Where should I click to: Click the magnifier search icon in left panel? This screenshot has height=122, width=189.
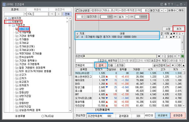pyautogui.click(x=30, y=14)
